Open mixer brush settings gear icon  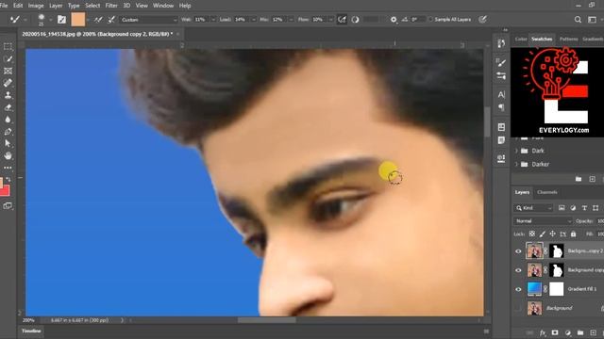(x=394, y=20)
